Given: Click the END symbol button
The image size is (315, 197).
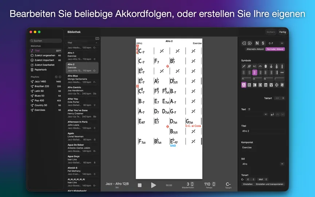Looking at the screenshot, I should coord(282,73).
